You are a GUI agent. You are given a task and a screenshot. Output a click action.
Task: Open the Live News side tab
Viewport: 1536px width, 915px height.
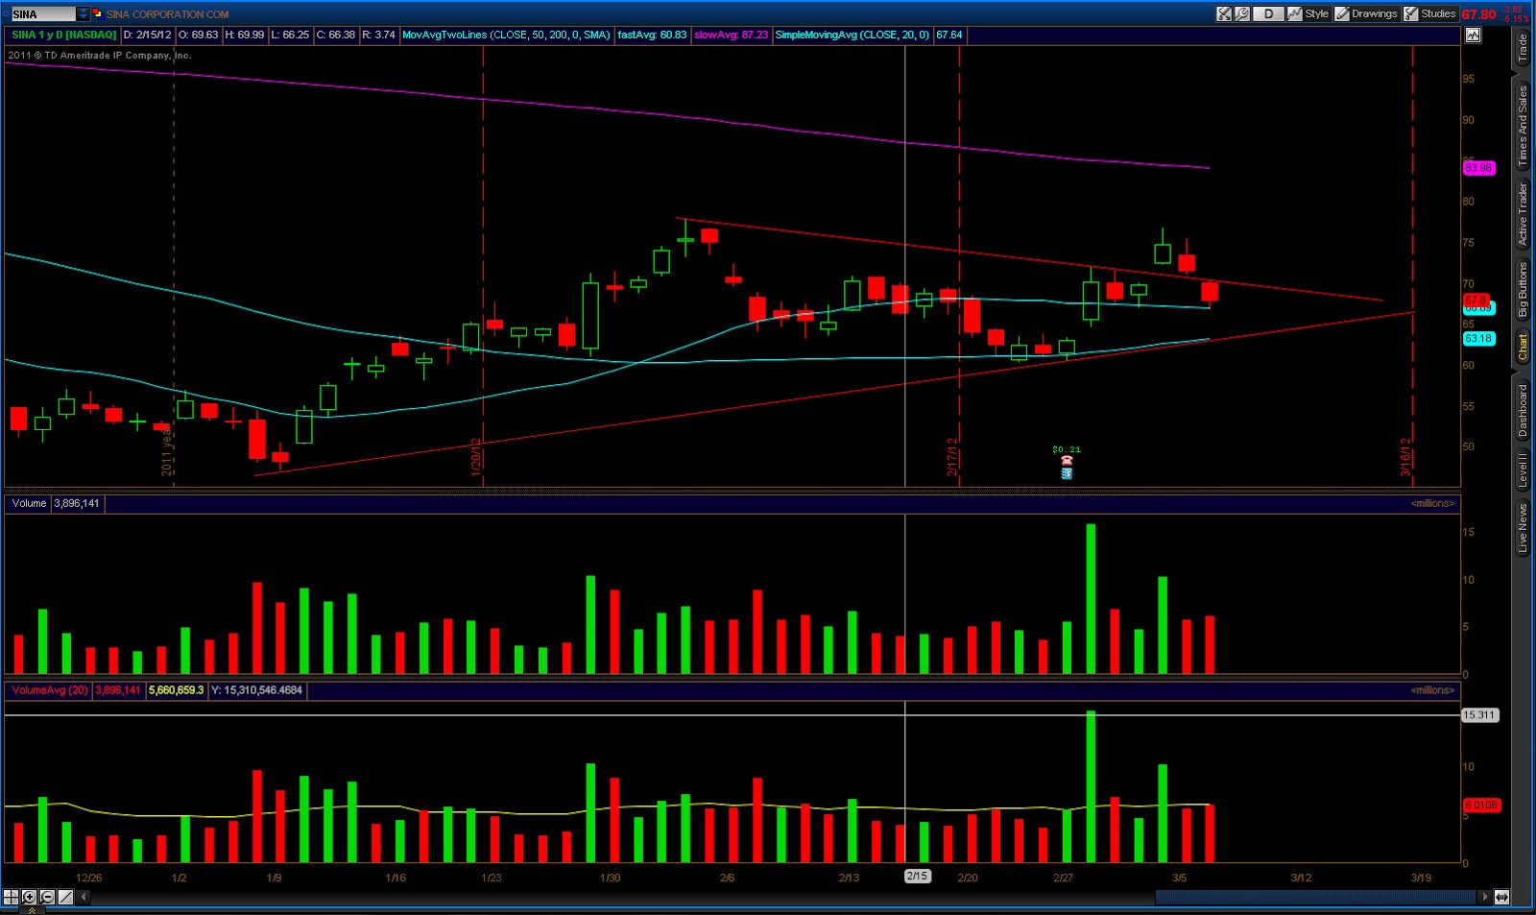(1523, 527)
